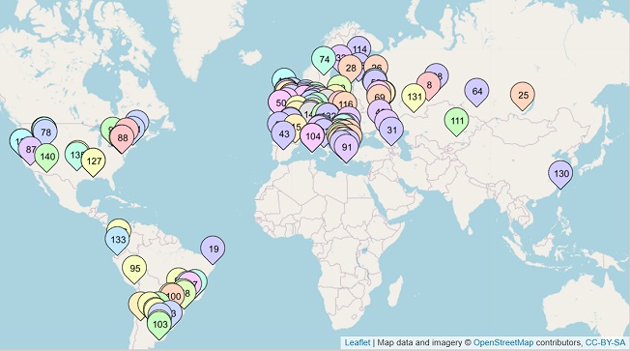Select the pink marker labeled 104
630x351 pixels.
312,136
